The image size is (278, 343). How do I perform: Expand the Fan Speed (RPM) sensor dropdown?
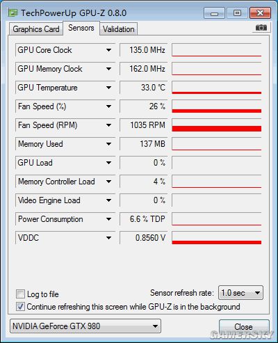[108, 125]
